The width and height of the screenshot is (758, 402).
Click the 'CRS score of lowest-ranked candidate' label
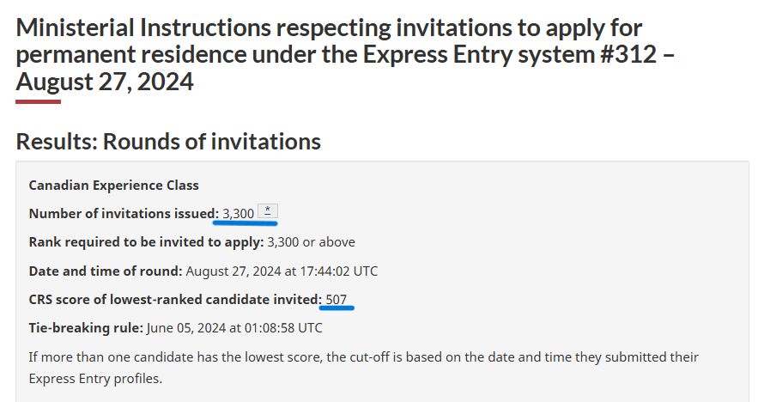175,300
